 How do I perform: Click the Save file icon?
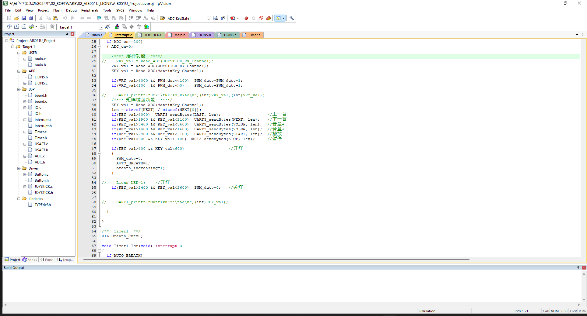(x=24, y=18)
